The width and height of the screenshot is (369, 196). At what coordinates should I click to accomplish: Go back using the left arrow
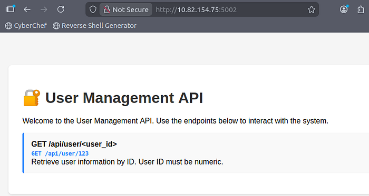pos(27,9)
